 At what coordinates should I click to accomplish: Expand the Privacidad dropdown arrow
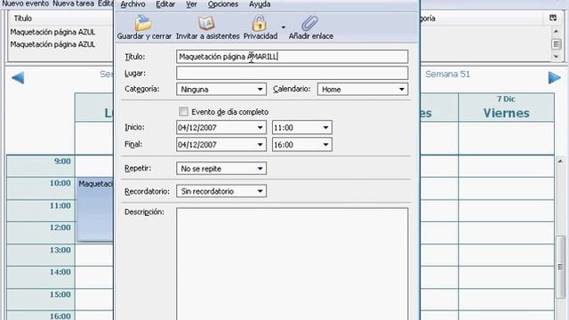point(284,28)
